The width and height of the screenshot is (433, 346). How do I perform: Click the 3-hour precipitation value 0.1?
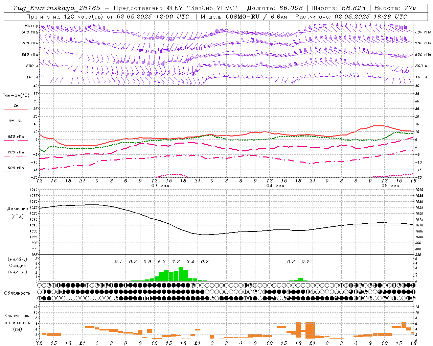[118, 262]
